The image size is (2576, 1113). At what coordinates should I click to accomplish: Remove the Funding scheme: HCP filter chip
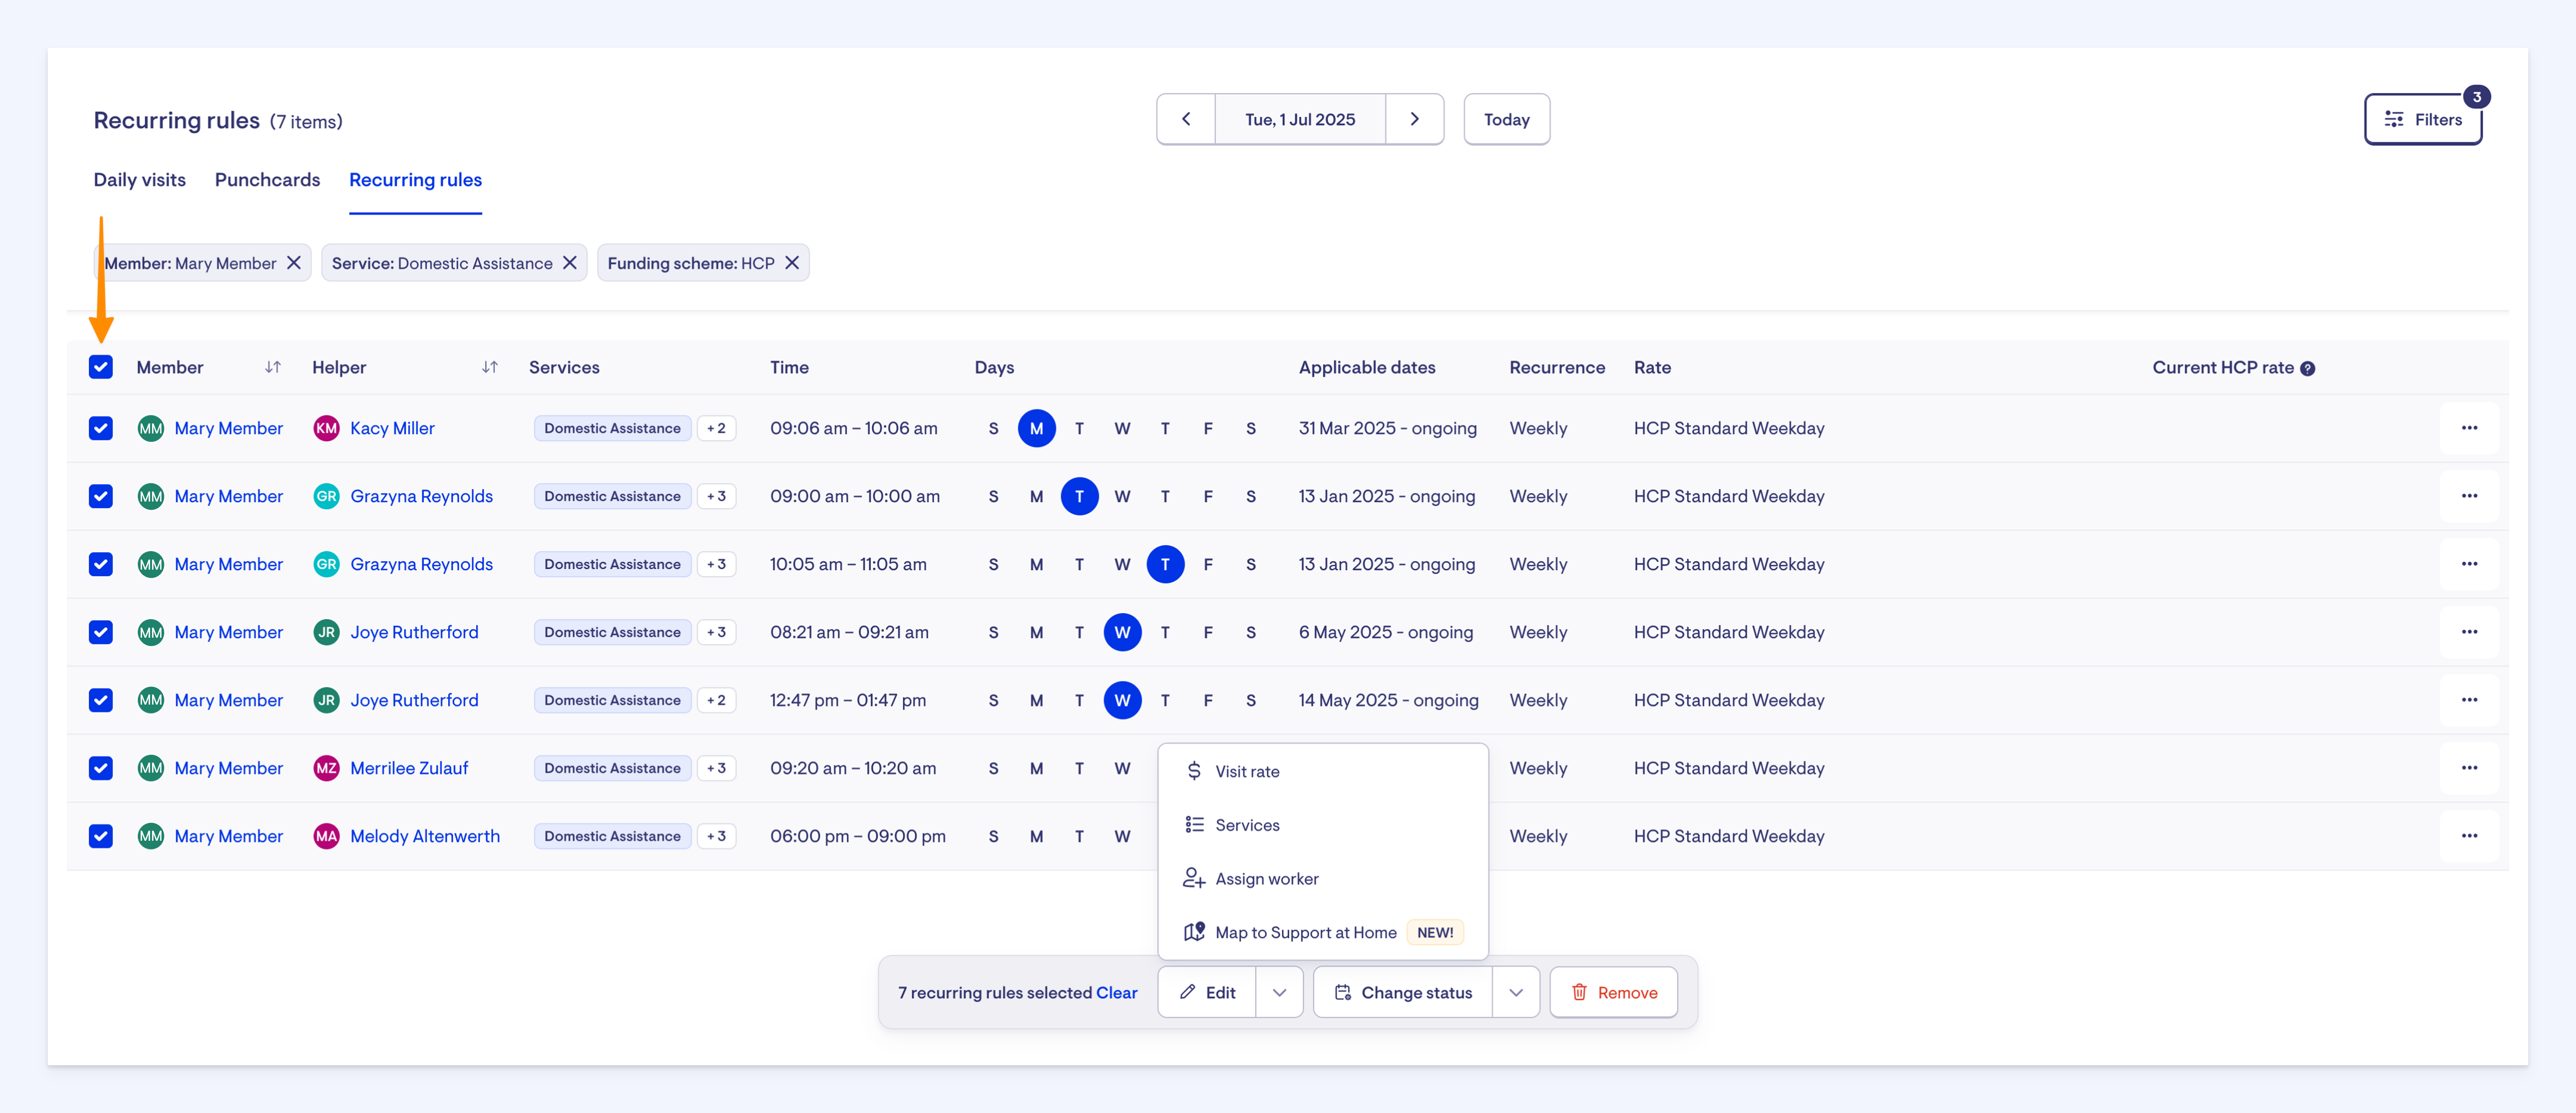coord(792,263)
